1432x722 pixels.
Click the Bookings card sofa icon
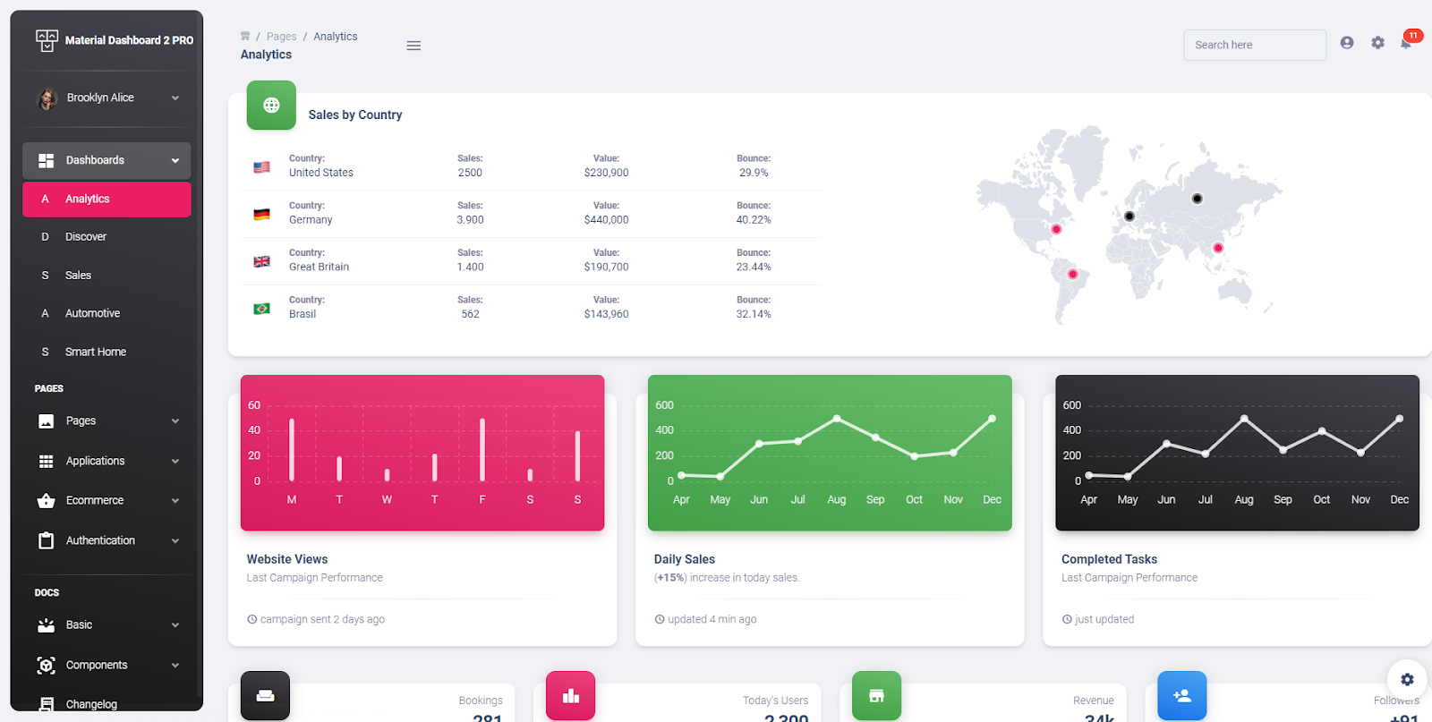265,696
